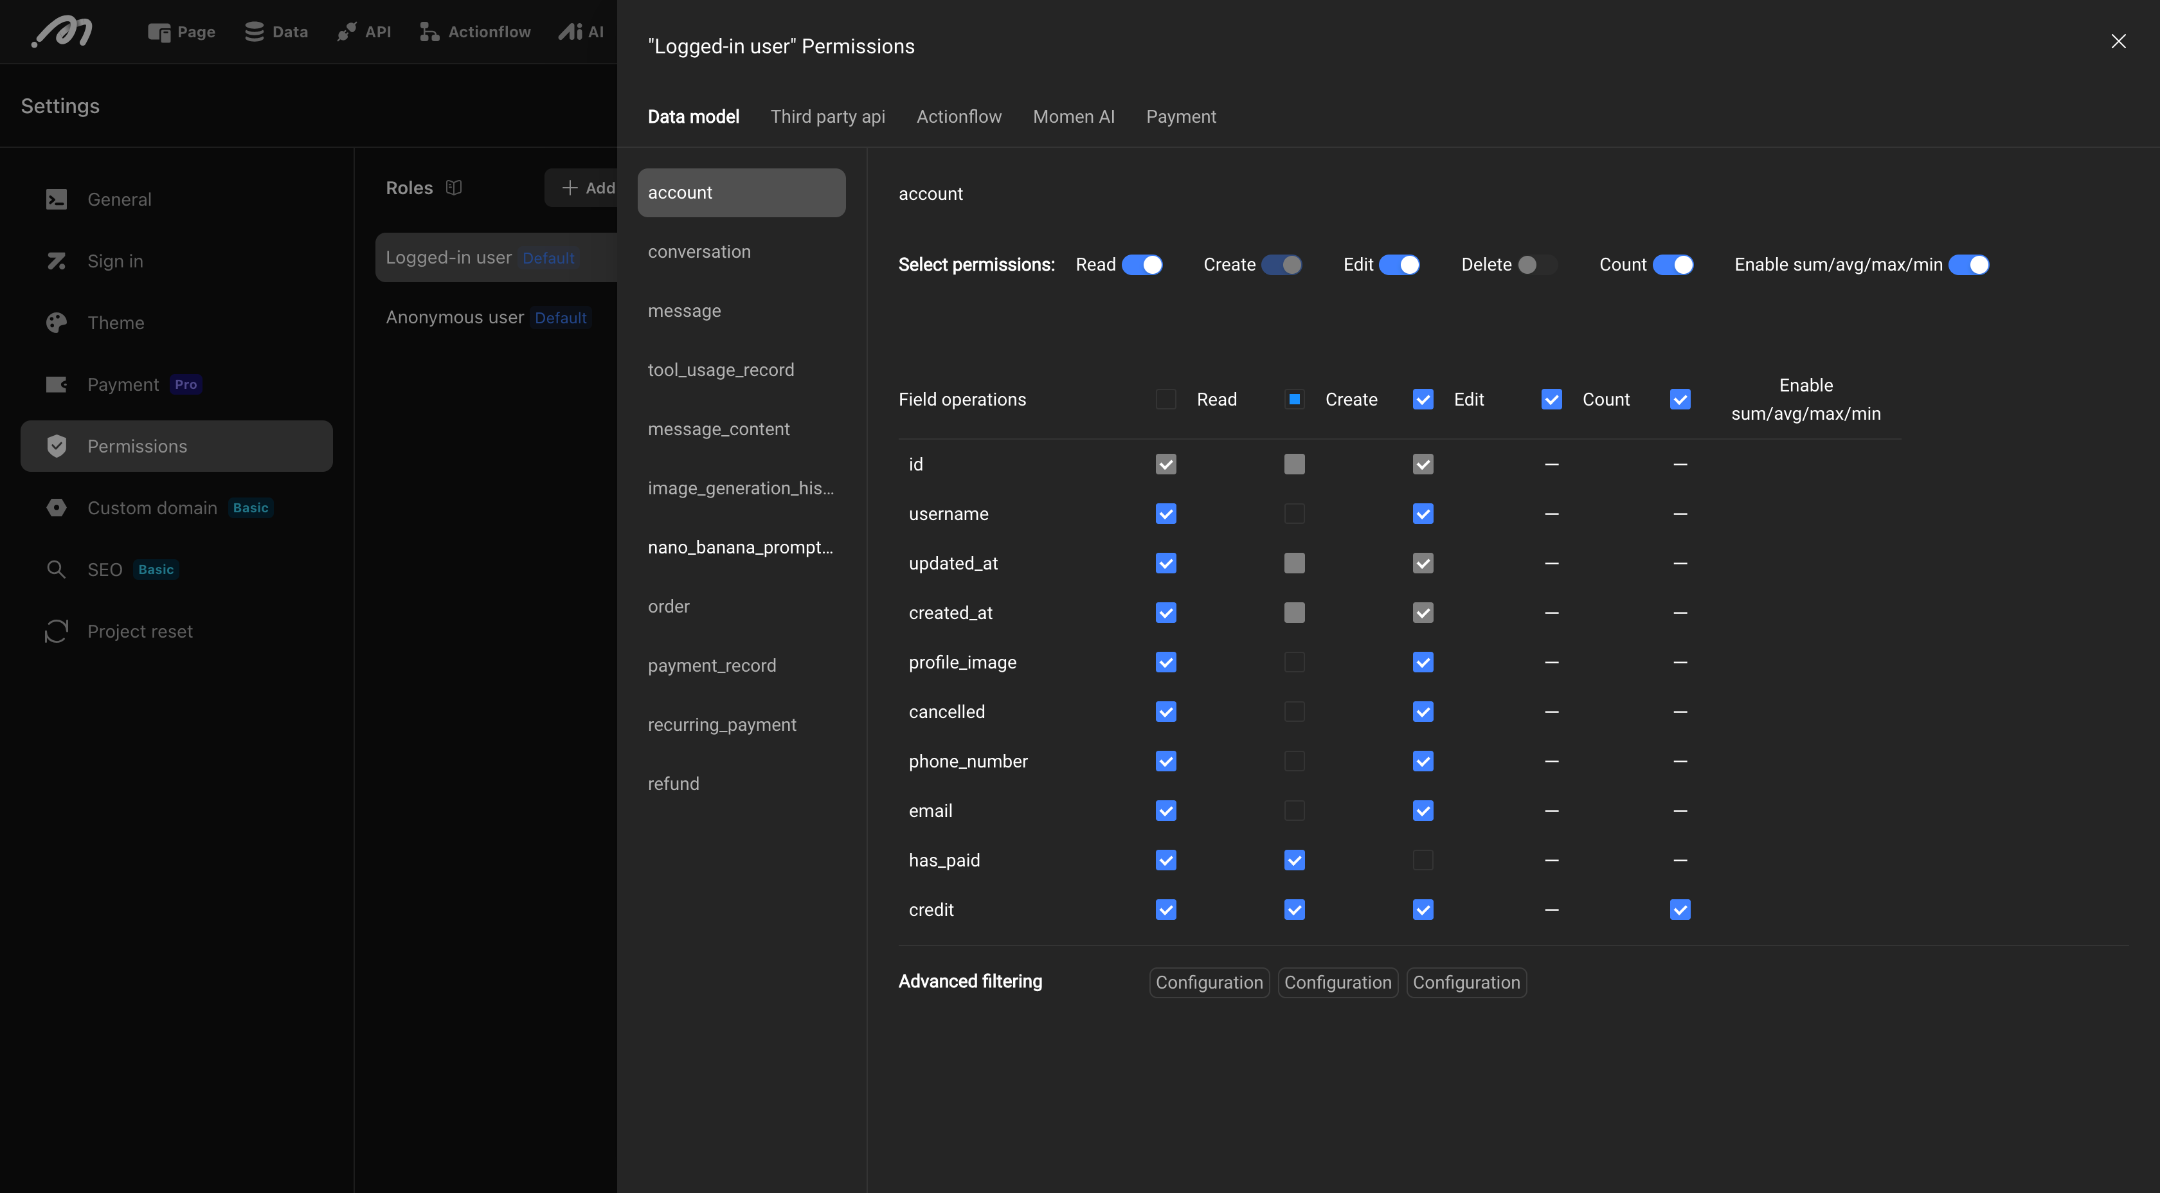
Task: Switch to the Momen AI tab
Action: [x=1074, y=116]
